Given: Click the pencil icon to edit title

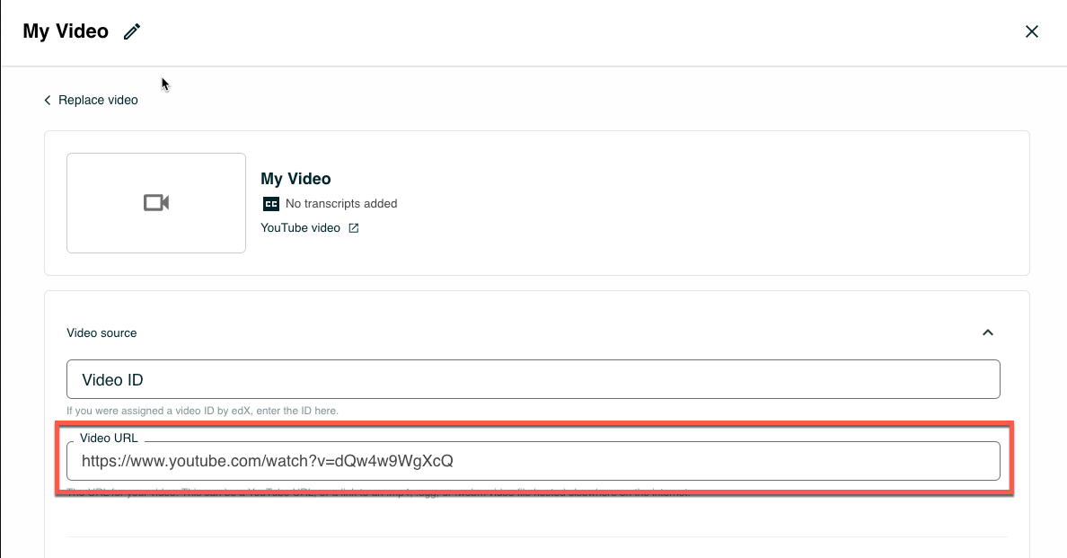Looking at the screenshot, I should coord(132,32).
